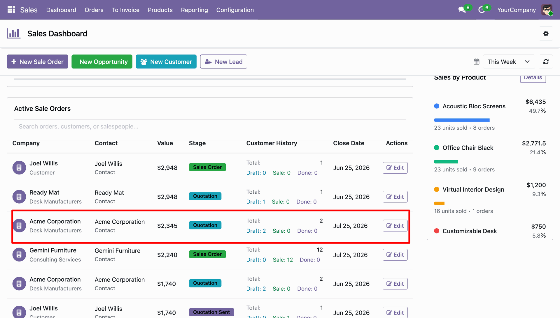The height and width of the screenshot is (318, 560).
Task: Click the Quotation badge for Ready Mat
Action: [205, 196]
